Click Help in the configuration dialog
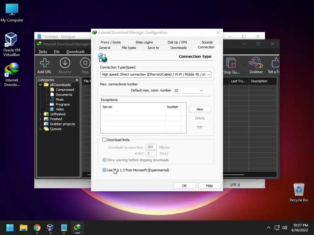Viewport: 314px width, 235px height. click(209, 186)
